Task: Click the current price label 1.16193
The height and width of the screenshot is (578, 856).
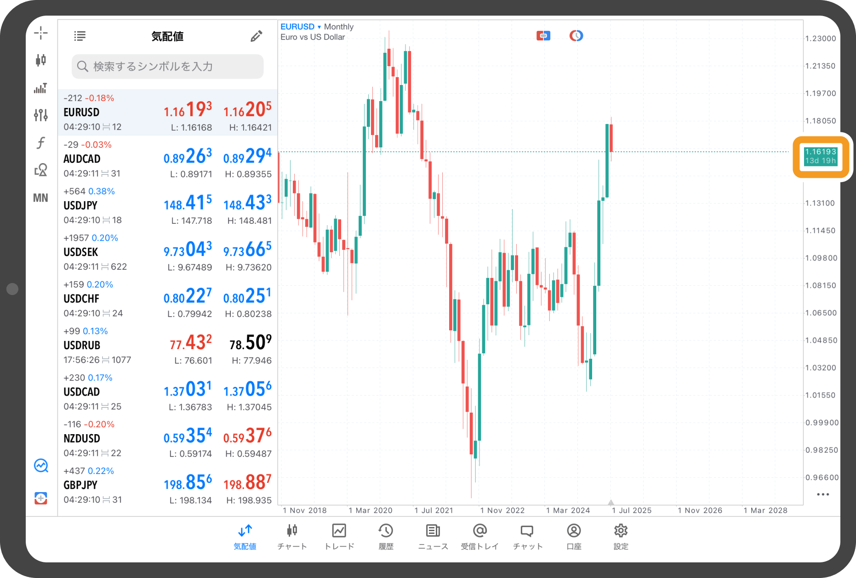Action: [821, 156]
